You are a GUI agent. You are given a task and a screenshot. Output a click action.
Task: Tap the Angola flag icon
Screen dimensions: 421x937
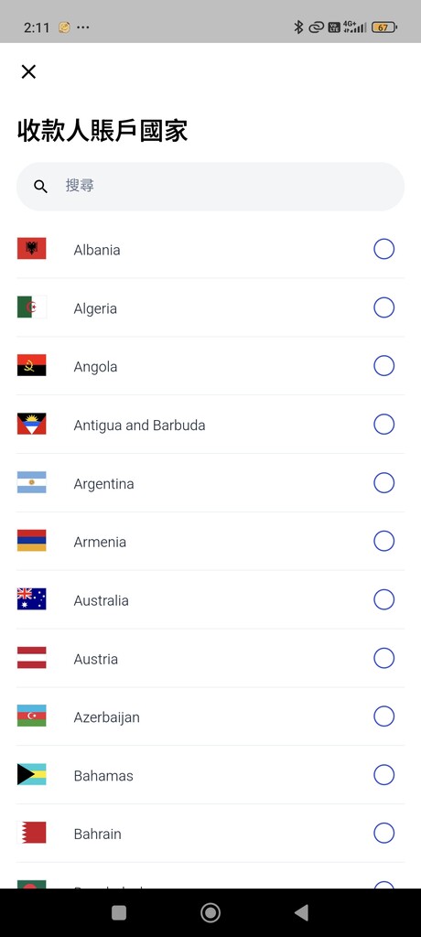(32, 365)
